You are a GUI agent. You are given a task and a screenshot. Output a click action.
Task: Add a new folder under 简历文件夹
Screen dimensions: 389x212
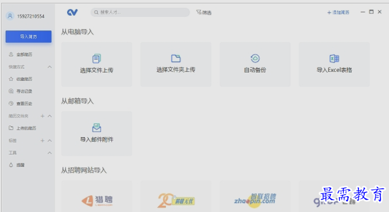(42, 116)
